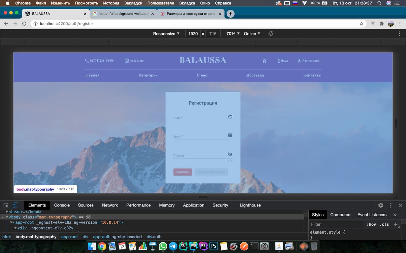Activate the inspect element picker icon
The image size is (406, 253).
[6, 205]
